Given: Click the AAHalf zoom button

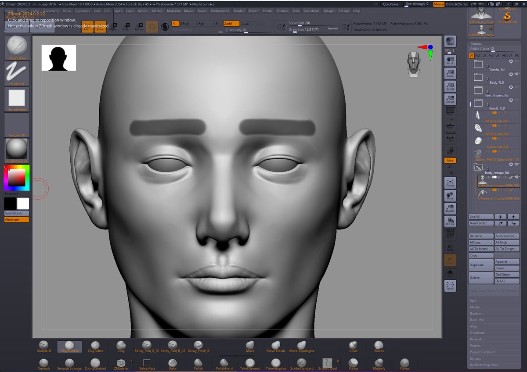Looking at the screenshot, I should (450, 99).
